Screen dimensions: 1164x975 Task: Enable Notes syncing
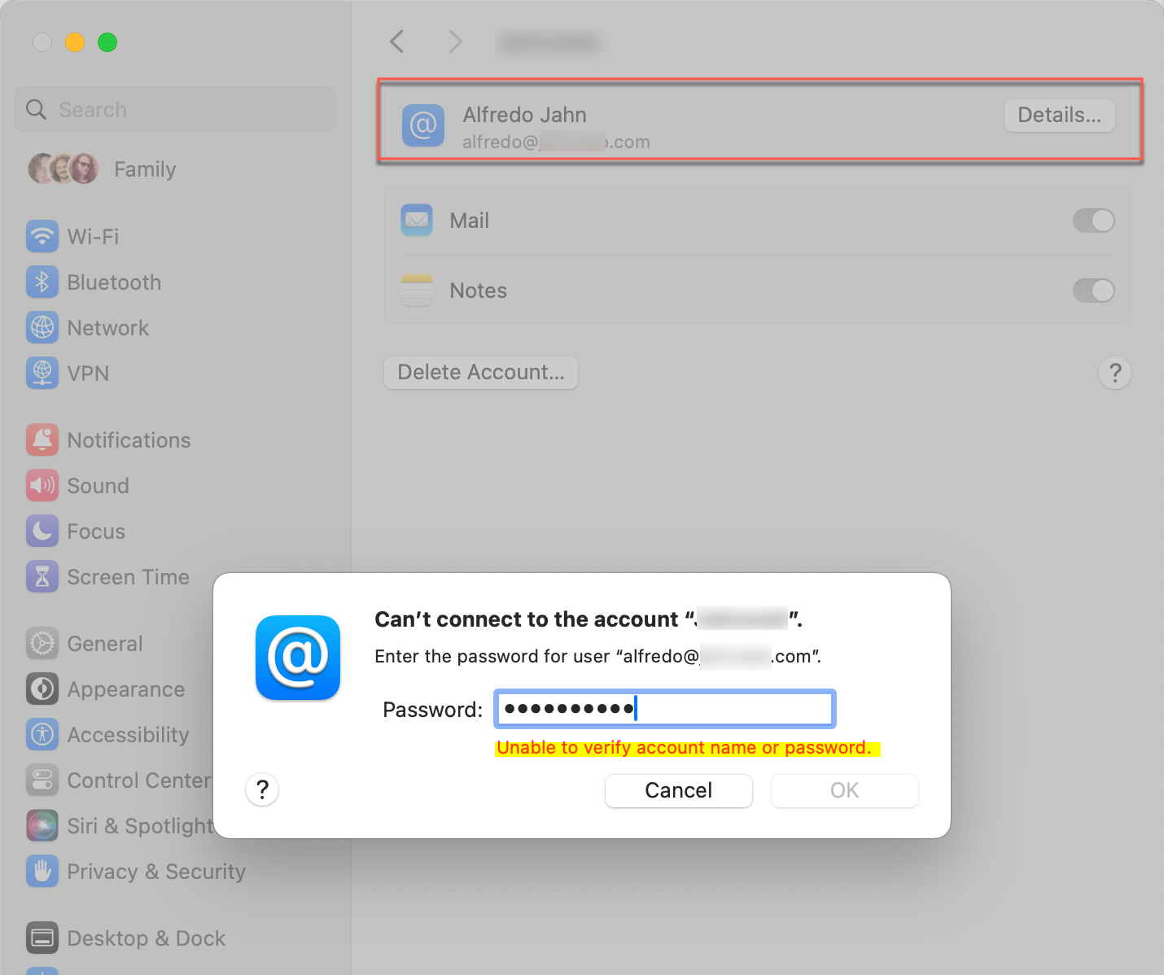pos(1093,291)
